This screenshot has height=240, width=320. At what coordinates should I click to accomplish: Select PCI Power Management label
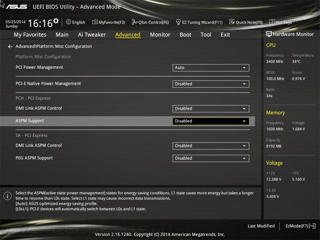(39, 67)
